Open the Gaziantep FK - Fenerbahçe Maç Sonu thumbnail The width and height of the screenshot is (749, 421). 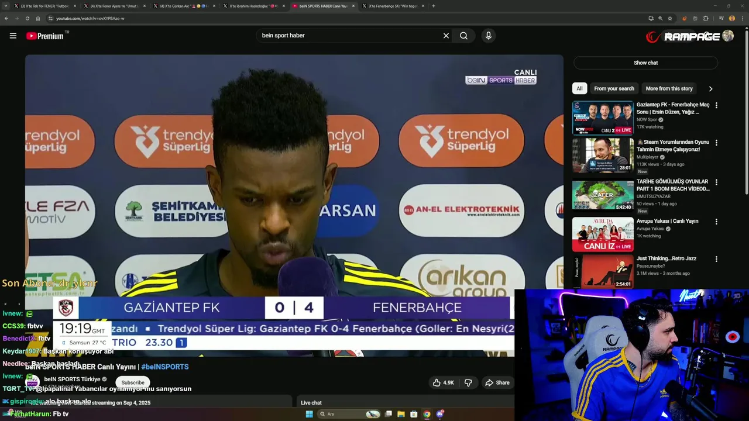point(603,118)
